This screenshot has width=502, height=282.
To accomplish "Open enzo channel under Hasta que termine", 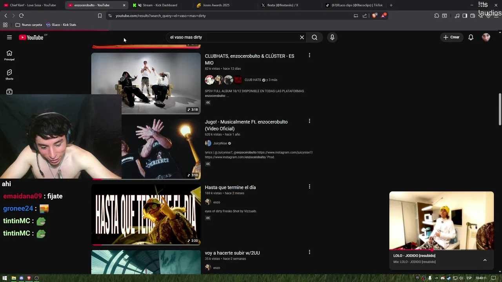I will pos(216,202).
